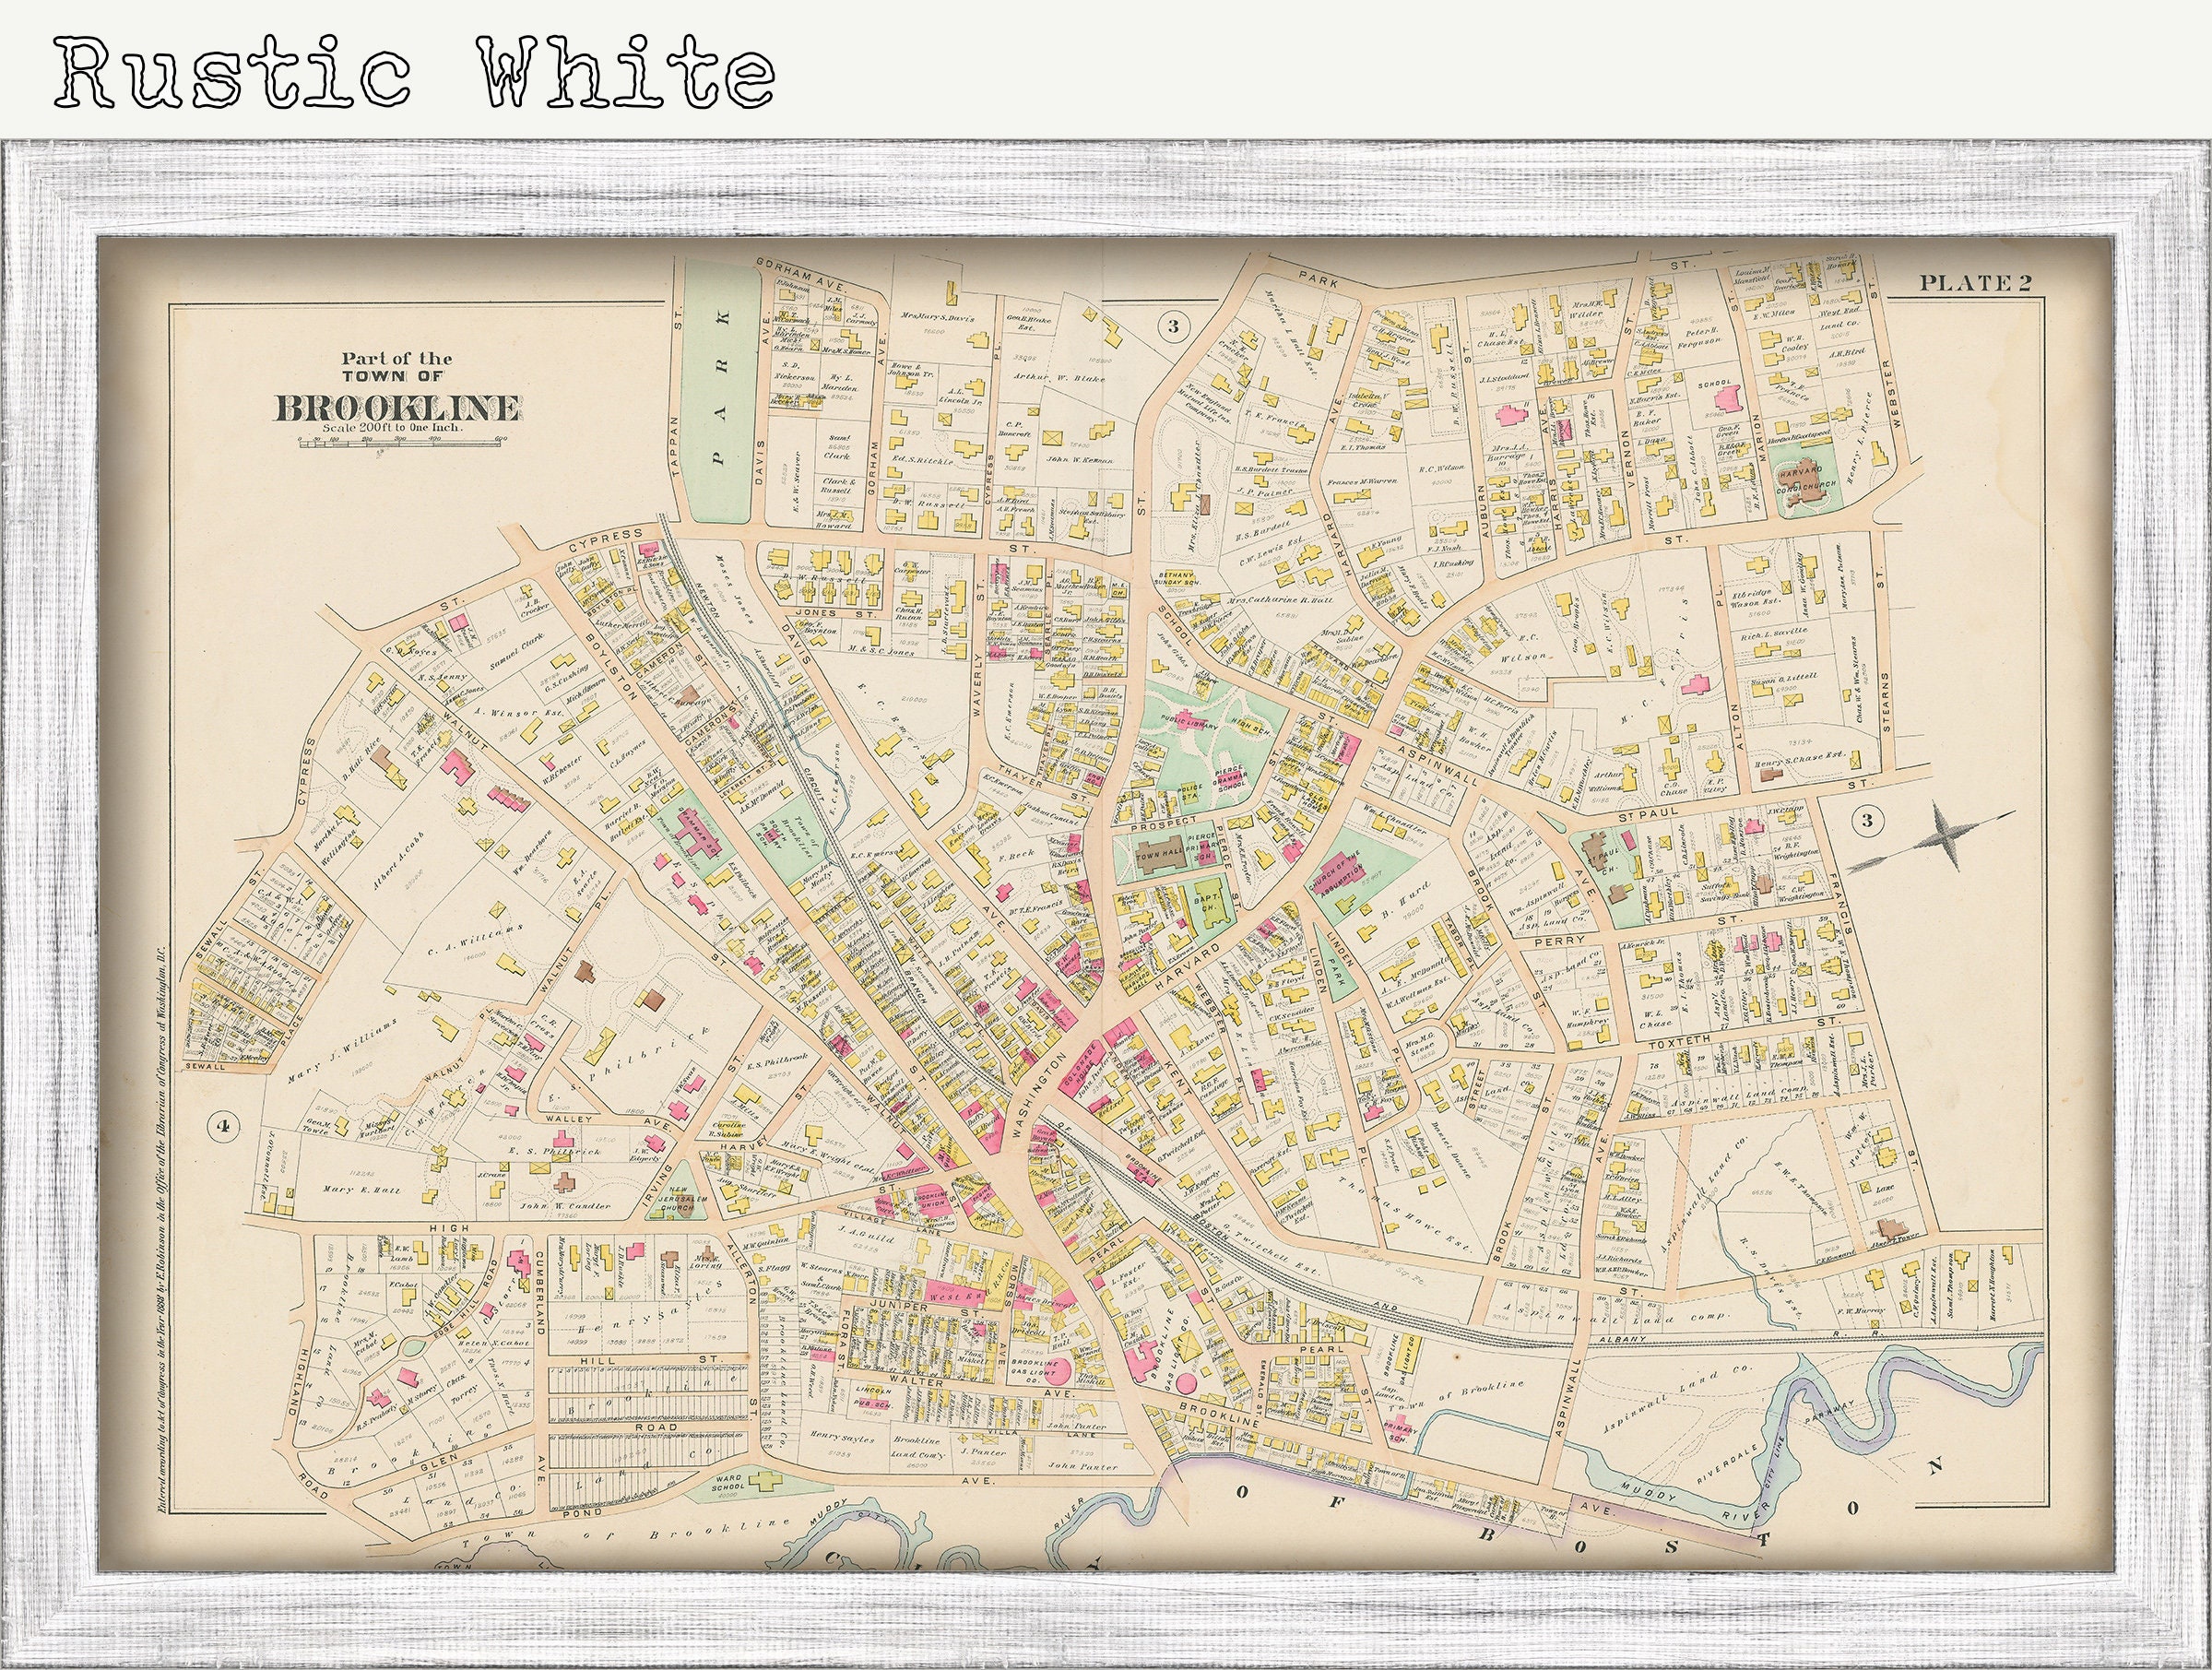Click the 'TOWN HALL' building label
The image size is (2212, 1670).
[x=1160, y=856]
